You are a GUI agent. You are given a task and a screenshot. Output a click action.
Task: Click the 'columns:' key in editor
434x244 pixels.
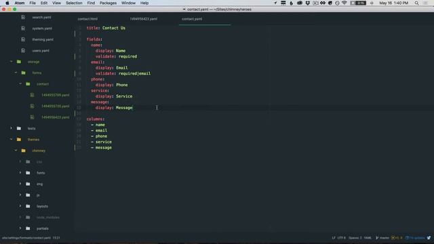tap(95, 119)
